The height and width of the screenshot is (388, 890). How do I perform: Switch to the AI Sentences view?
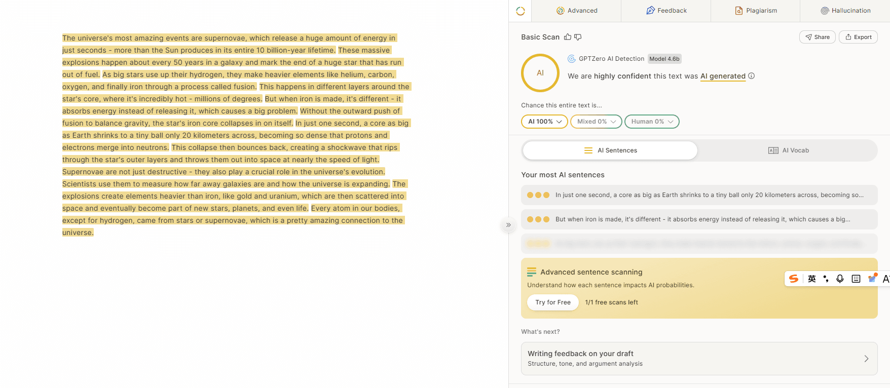(x=610, y=150)
